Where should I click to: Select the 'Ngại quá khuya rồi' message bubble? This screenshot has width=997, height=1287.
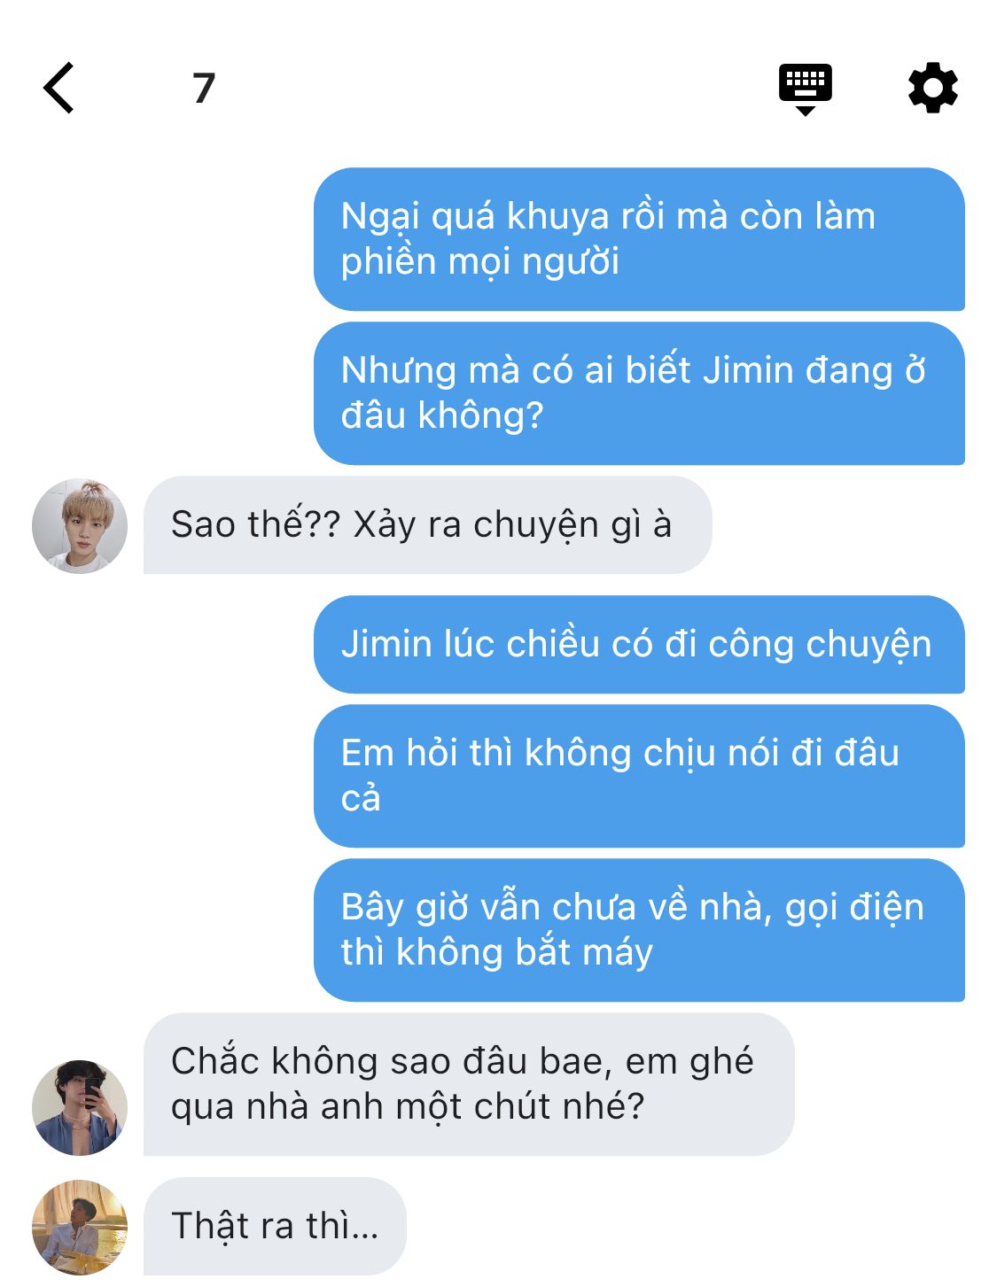pyautogui.click(x=639, y=239)
